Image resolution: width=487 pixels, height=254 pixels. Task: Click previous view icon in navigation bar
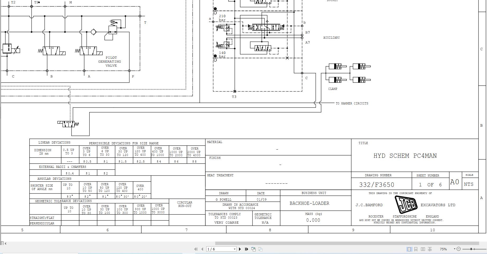pos(254,249)
